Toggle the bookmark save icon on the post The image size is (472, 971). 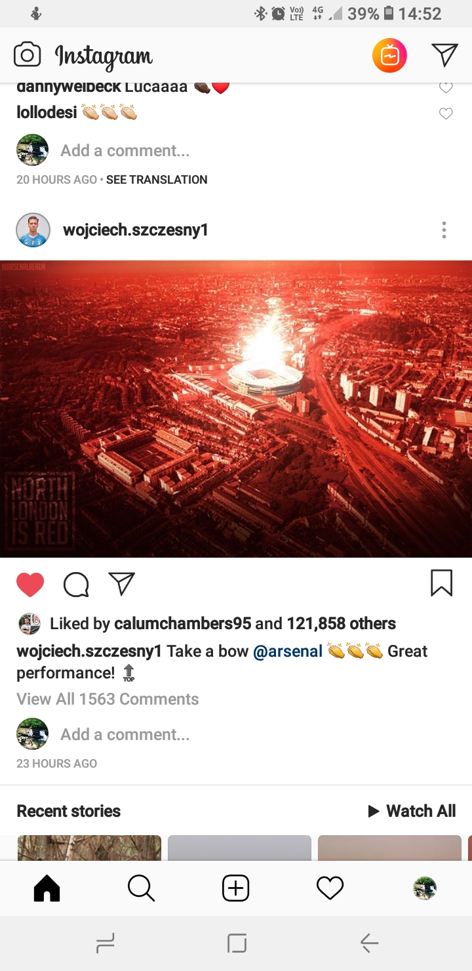[x=441, y=583]
